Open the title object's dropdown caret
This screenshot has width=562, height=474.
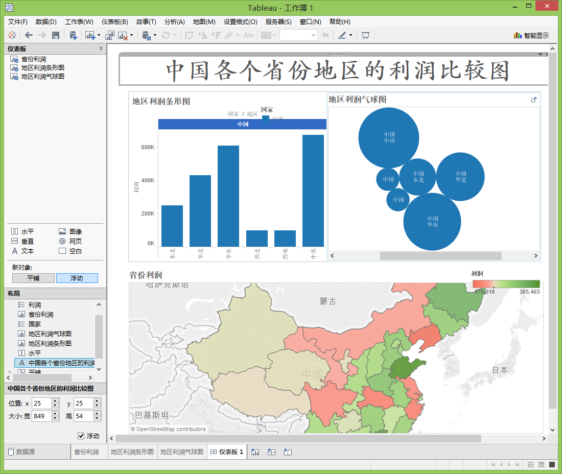[540, 55]
